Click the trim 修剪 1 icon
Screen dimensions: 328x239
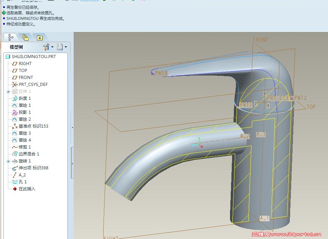pos(15,147)
